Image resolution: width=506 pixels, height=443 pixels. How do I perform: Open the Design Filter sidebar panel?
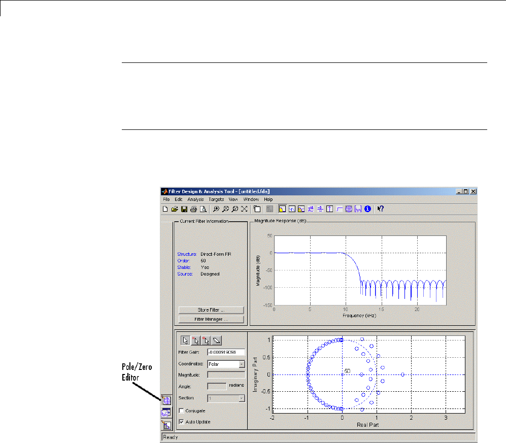tap(166, 425)
